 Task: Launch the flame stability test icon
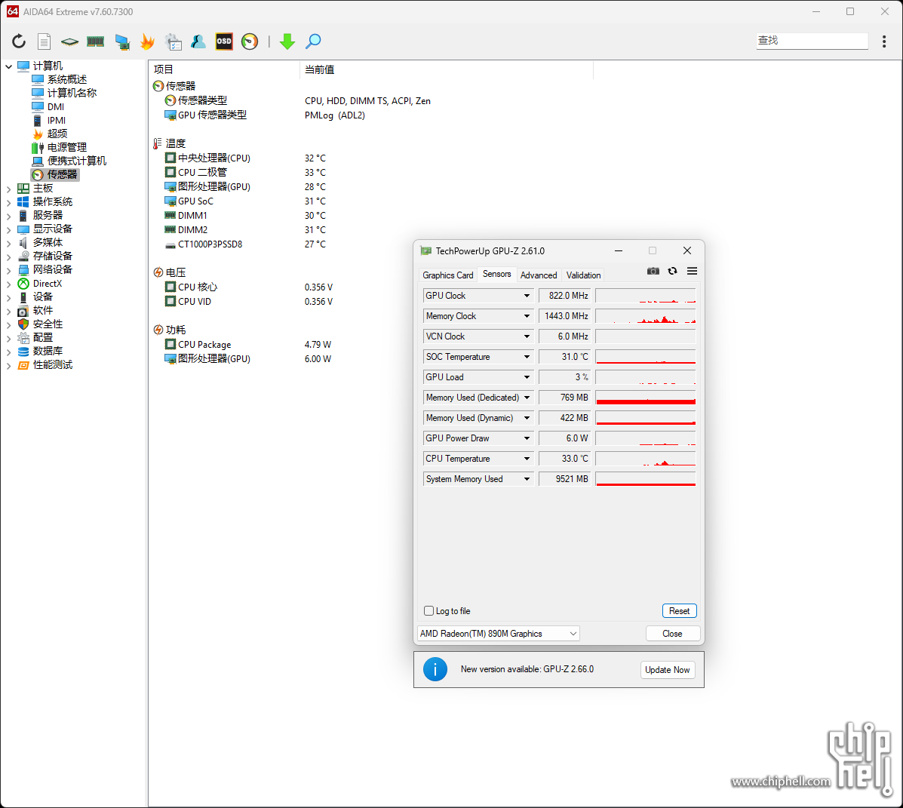147,41
